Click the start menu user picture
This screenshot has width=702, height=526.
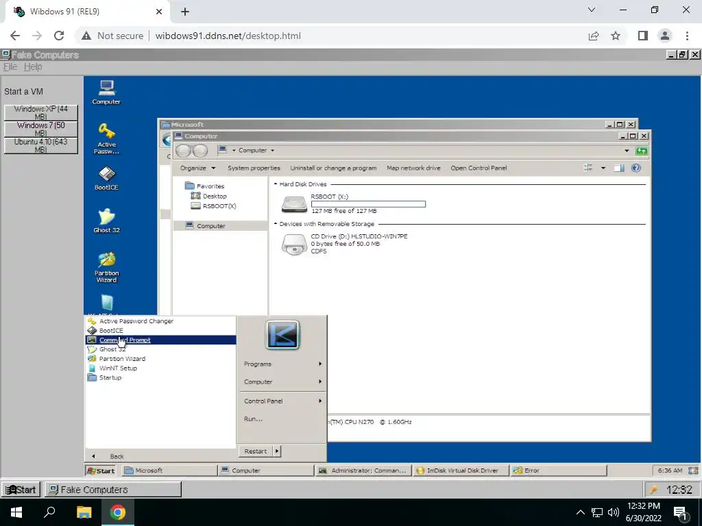coord(282,334)
